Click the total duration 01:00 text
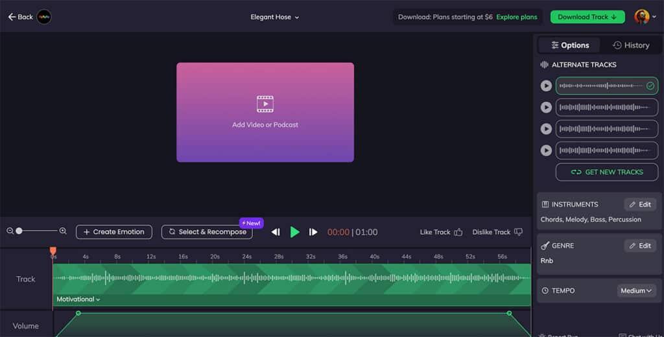The width and height of the screenshot is (664, 337). (367, 232)
